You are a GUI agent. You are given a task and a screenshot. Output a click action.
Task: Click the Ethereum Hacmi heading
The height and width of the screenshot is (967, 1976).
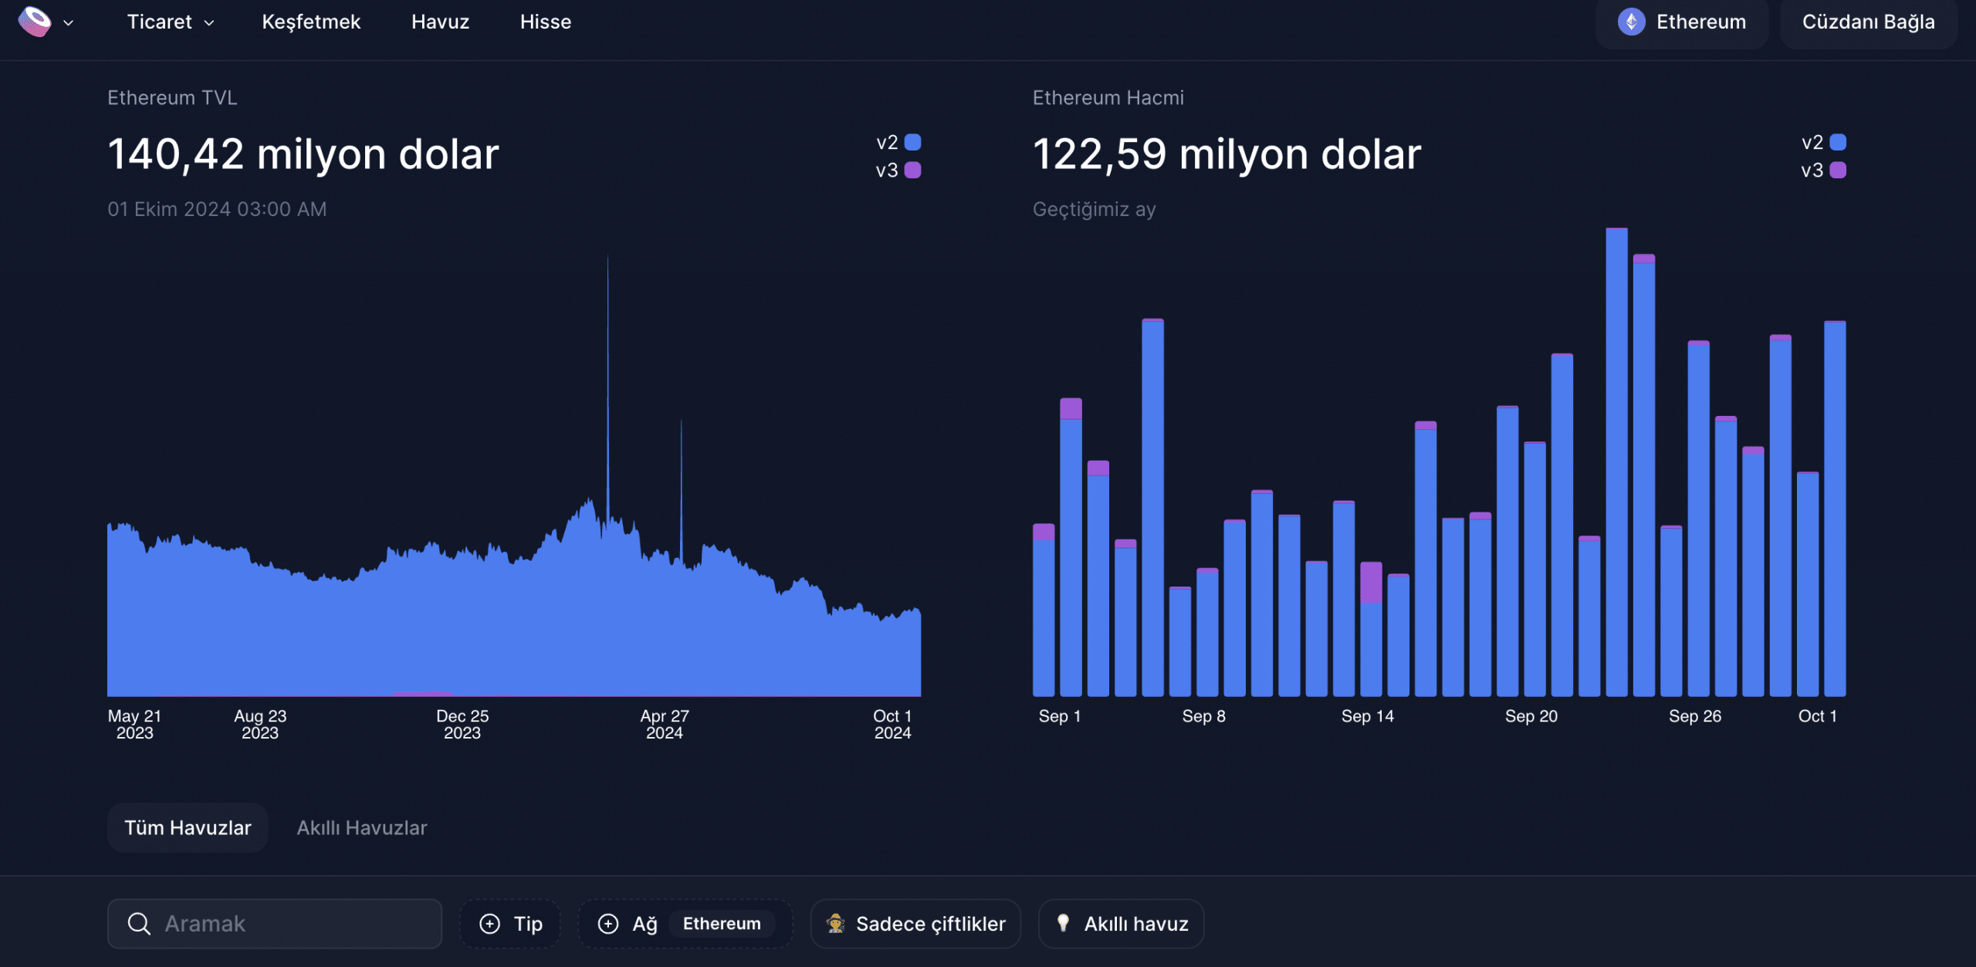[x=1108, y=97]
